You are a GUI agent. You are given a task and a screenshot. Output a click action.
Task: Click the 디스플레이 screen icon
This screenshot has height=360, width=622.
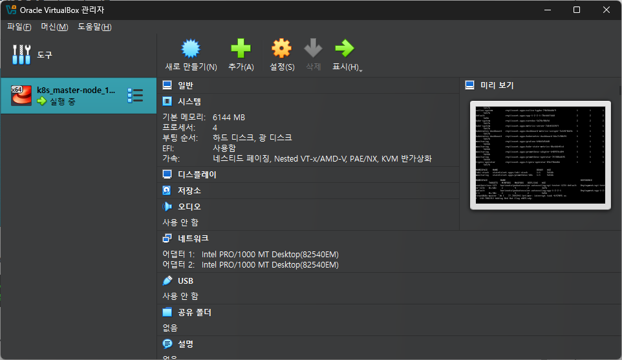(167, 175)
